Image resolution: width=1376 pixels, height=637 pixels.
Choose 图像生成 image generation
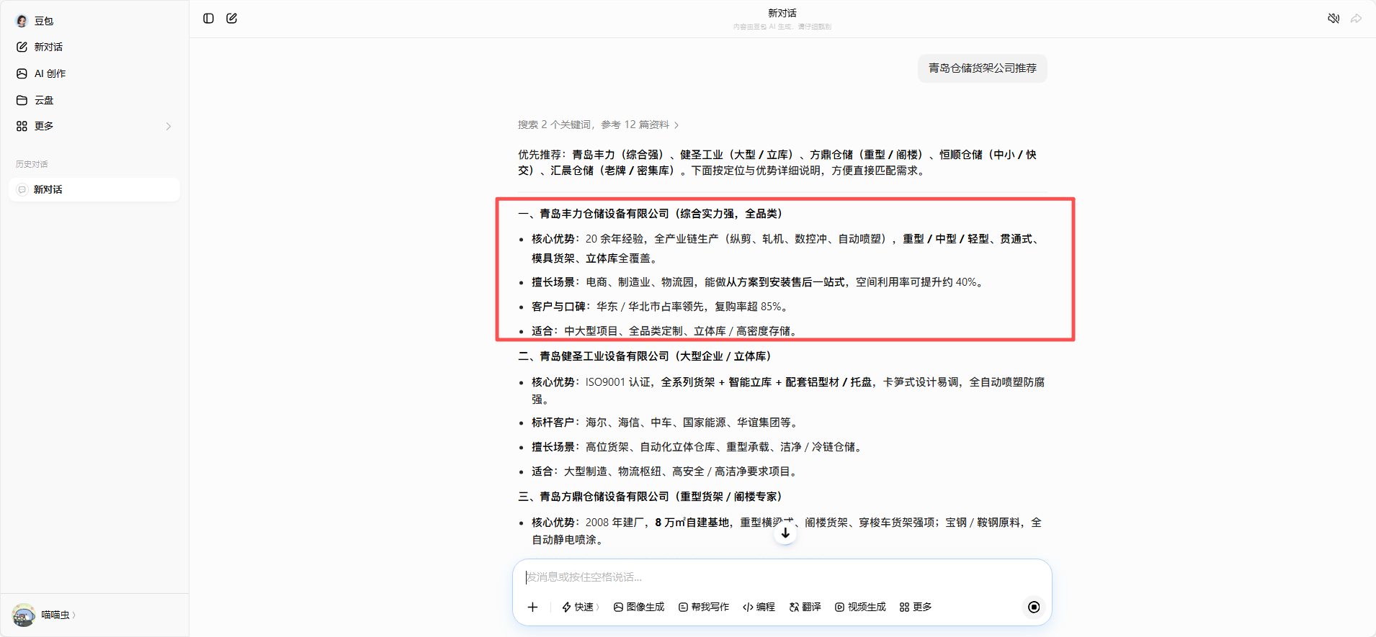[x=639, y=607]
